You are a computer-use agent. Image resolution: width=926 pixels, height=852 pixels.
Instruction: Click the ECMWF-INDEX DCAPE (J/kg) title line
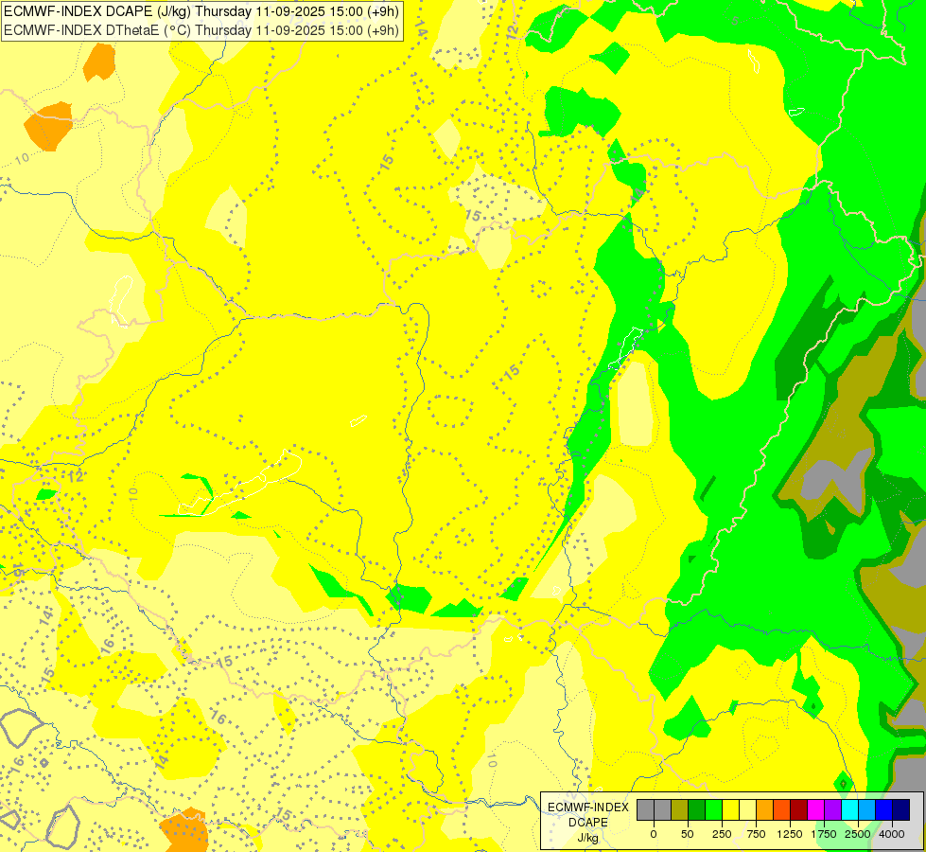[201, 11]
